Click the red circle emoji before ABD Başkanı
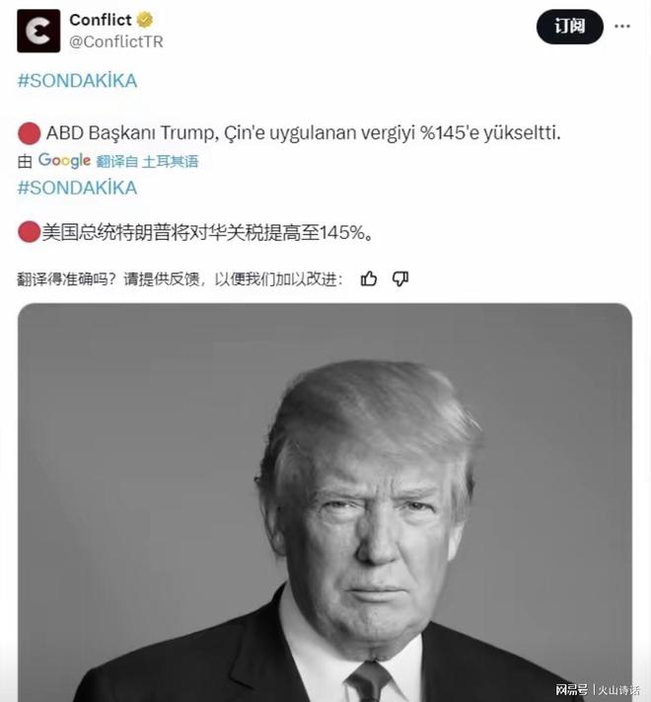 tap(29, 134)
